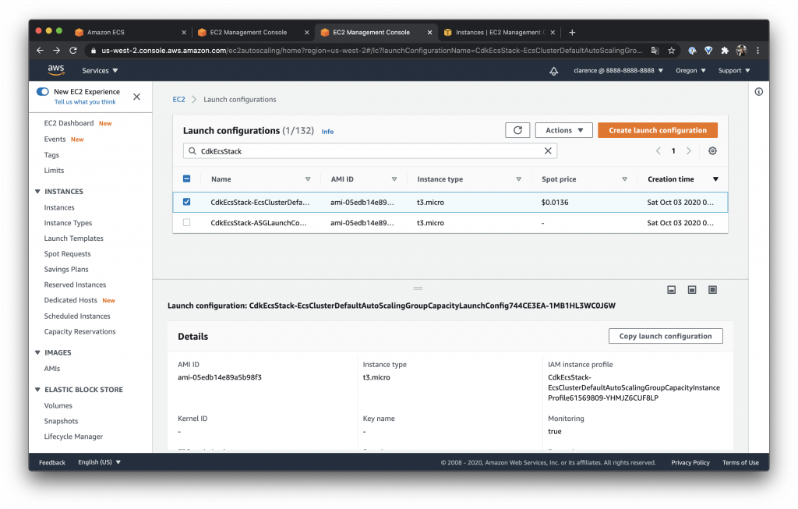Click the Feedback footer button
Viewport: 798px width, 509px height.
coord(52,462)
